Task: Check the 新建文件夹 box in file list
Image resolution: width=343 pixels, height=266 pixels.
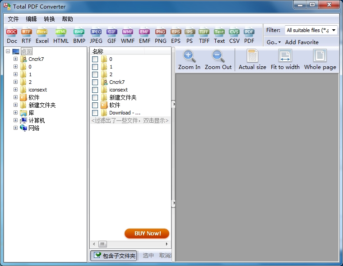Action: pos(95,97)
